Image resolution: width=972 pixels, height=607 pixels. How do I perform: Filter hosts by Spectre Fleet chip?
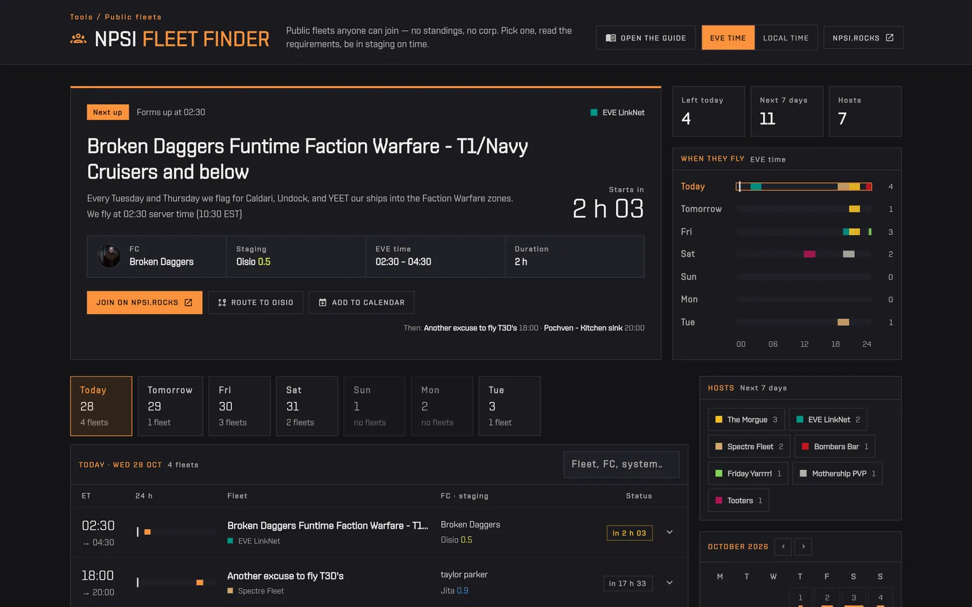point(749,446)
